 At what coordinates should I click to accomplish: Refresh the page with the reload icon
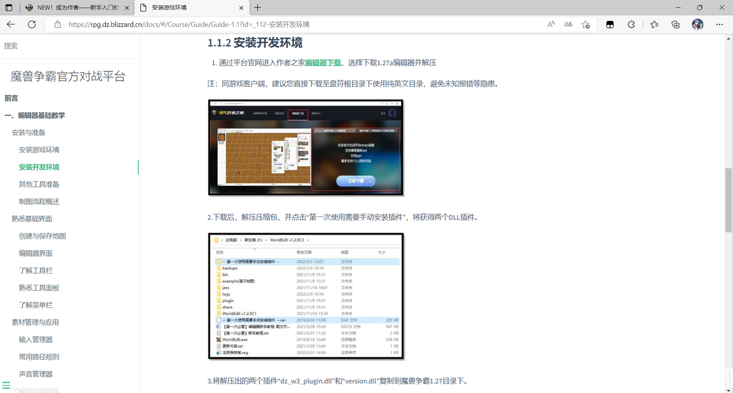click(32, 25)
